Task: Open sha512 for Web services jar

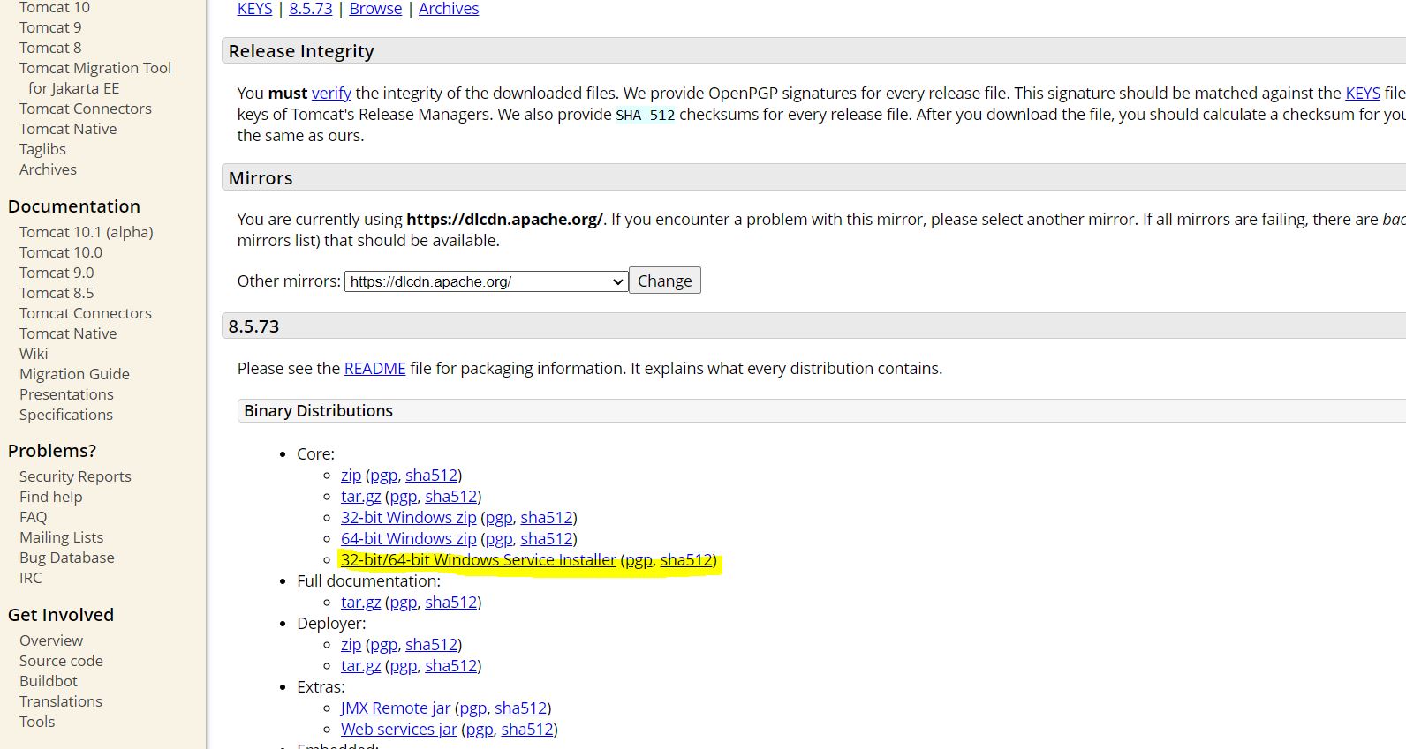Action: click(x=527, y=729)
